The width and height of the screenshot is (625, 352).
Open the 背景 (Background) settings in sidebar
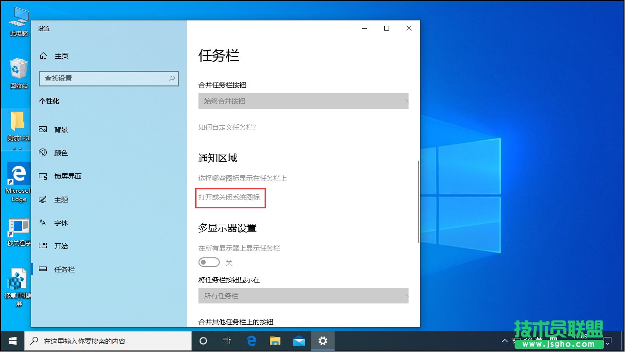61,129
